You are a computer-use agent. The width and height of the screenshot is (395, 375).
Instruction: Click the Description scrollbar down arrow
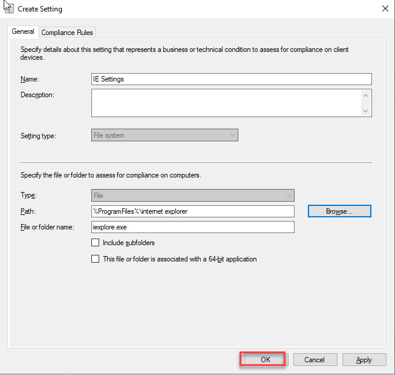[x=365, y=111]
